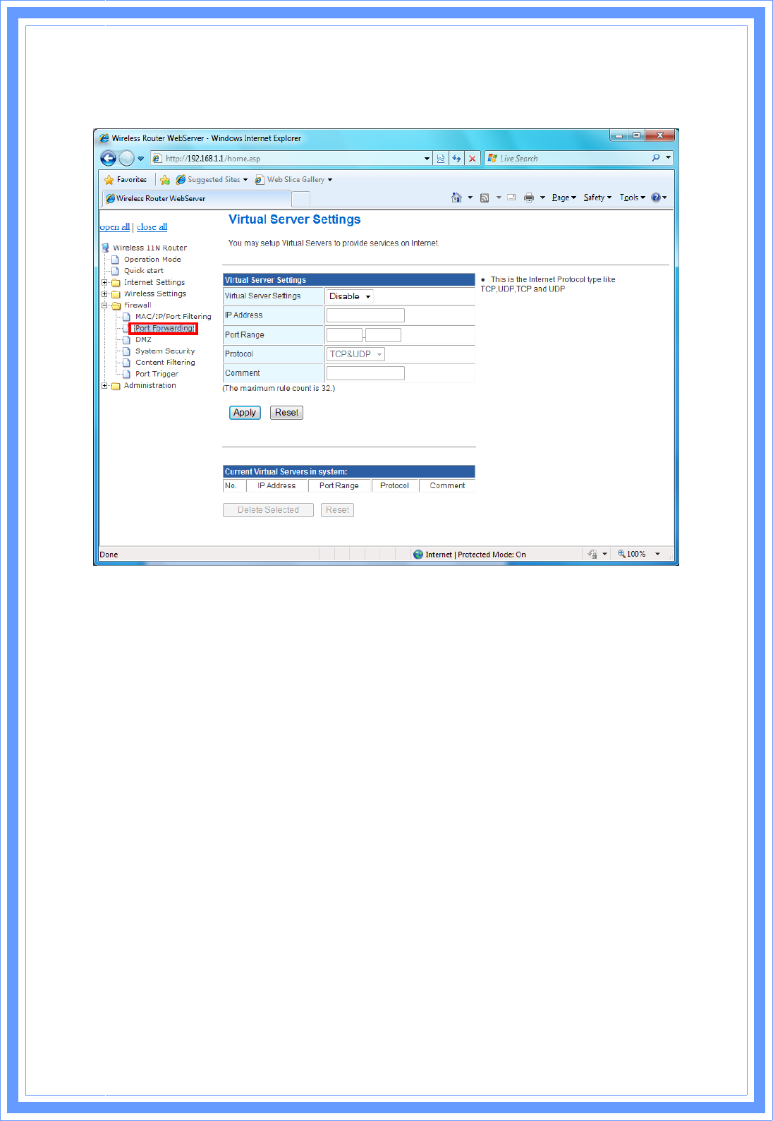Screen dimensions: 773x1121
Task: Click the Comment input field
Action: [365, 373]
